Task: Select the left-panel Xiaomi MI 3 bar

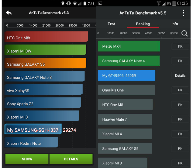Action: pos(42,116)
